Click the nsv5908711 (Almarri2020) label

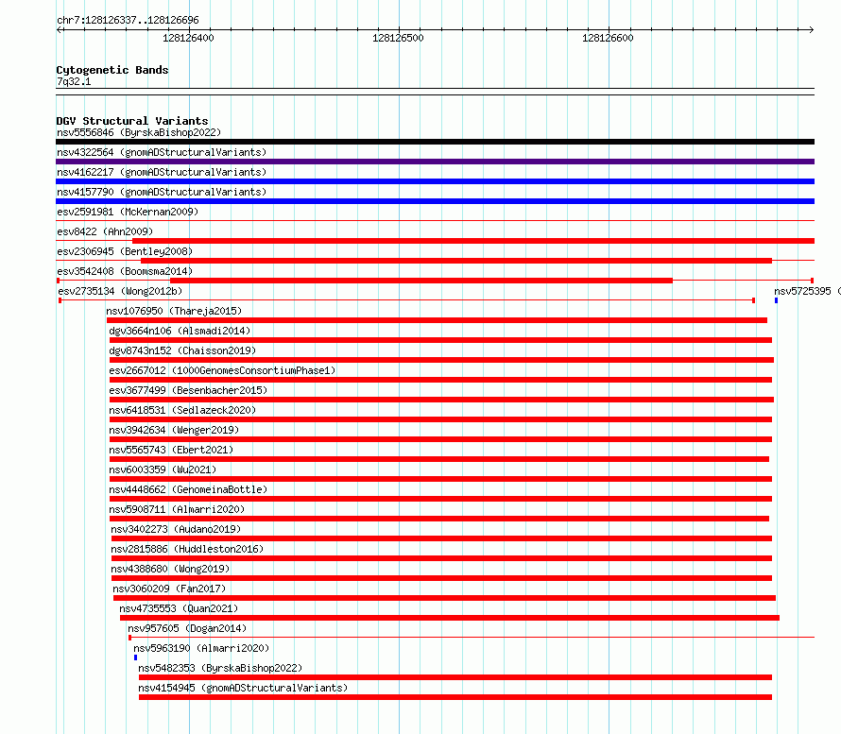[x=177, y=509]
